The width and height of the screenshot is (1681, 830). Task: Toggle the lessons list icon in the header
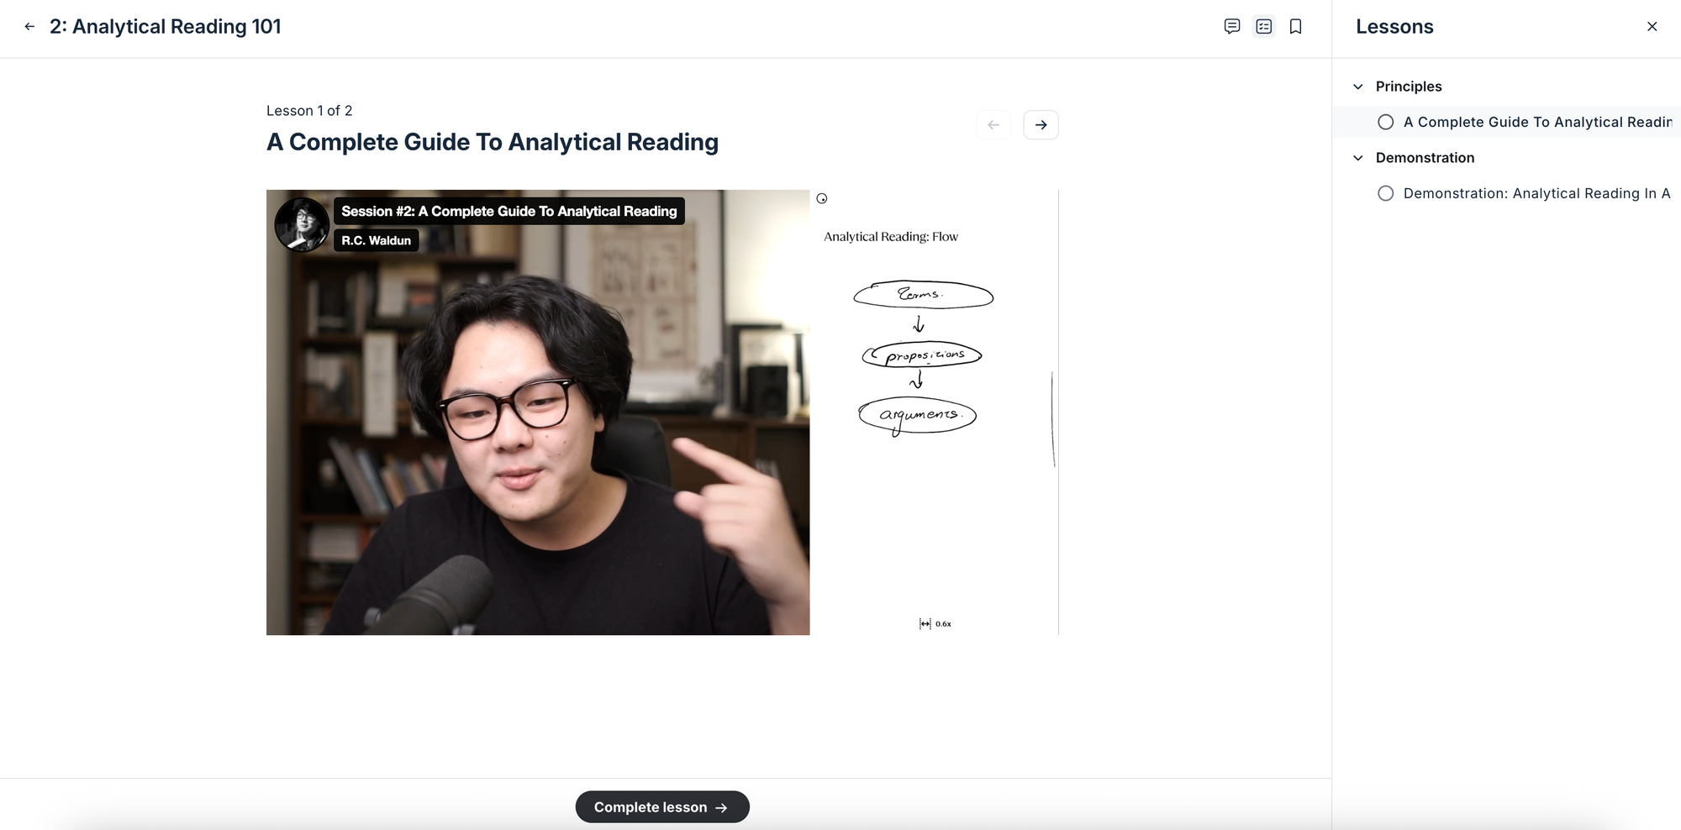point(1263,27)
